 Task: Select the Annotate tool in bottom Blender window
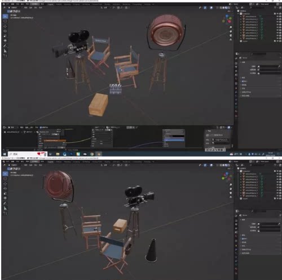5,203
